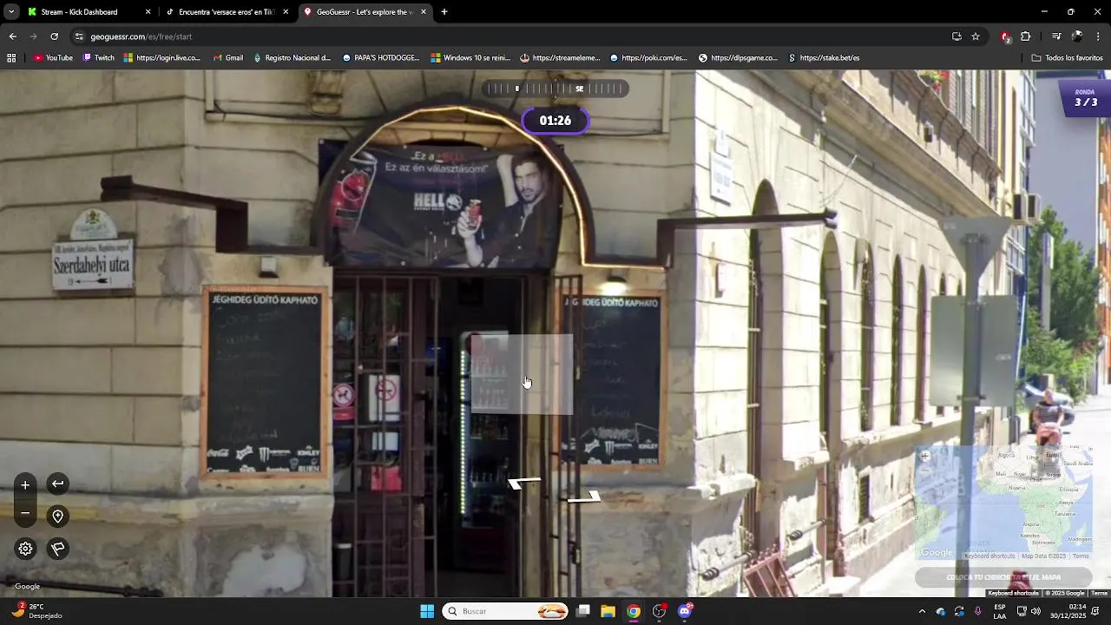Go back in browser history

coord(12,36)
